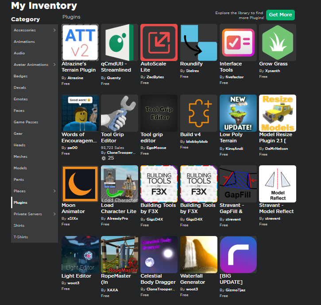The image size is (321, 305).
Task: Open creator GizmoTjaz profile link
Action: (235, 290)
